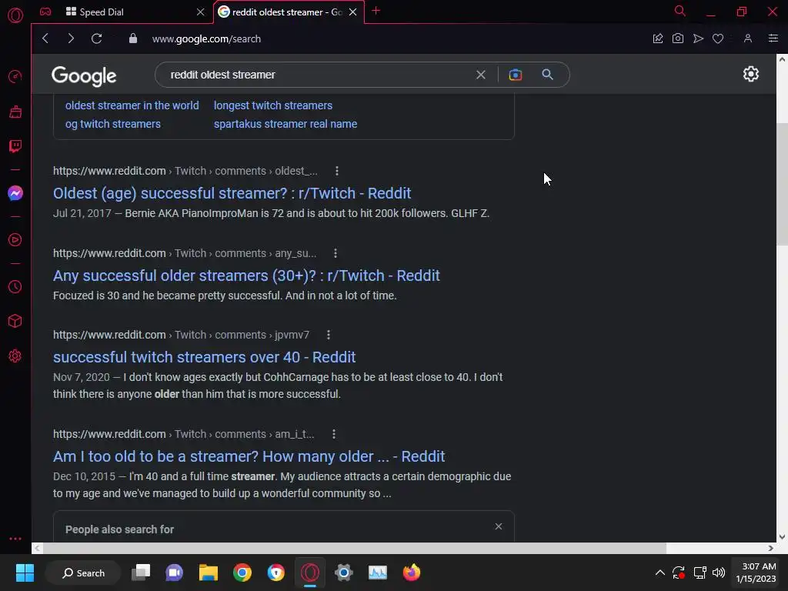Open 'oldest streamer in the world' suggestion
This screenshot has width=788, height=591.
132,105
